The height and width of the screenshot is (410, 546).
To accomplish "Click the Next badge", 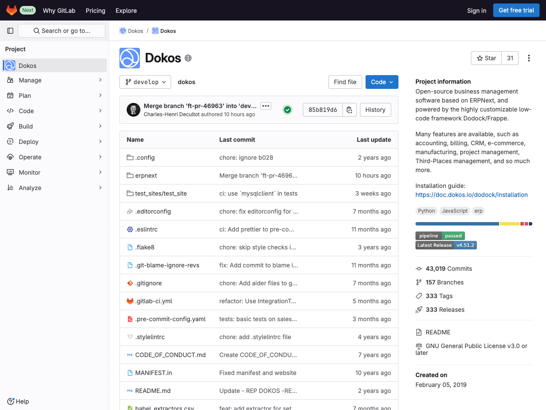I will [28, 10].
